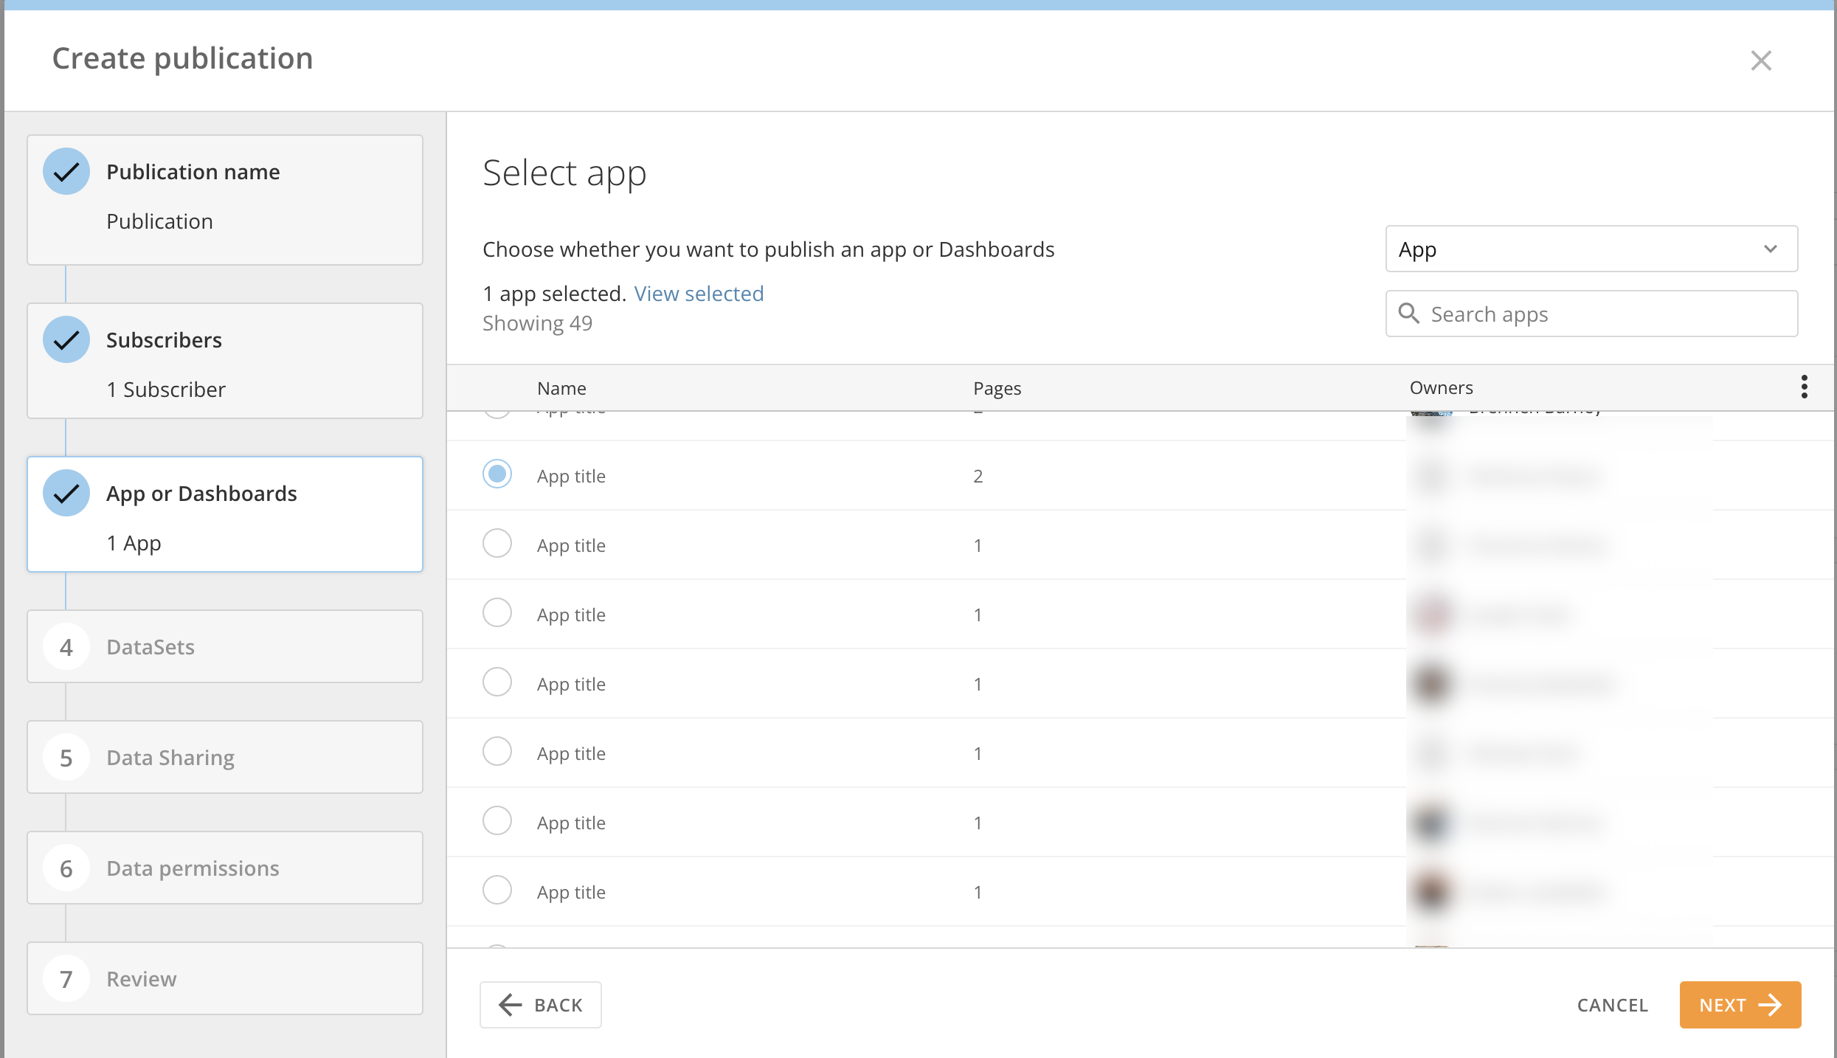Click the View selected link
The image size is (1837, 1058).
[699, 294]
